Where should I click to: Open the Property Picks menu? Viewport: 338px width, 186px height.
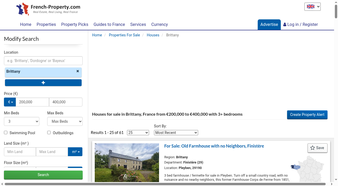(75, 24)
